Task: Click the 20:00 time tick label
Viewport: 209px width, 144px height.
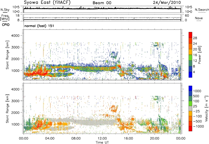Action: point(154,139)
